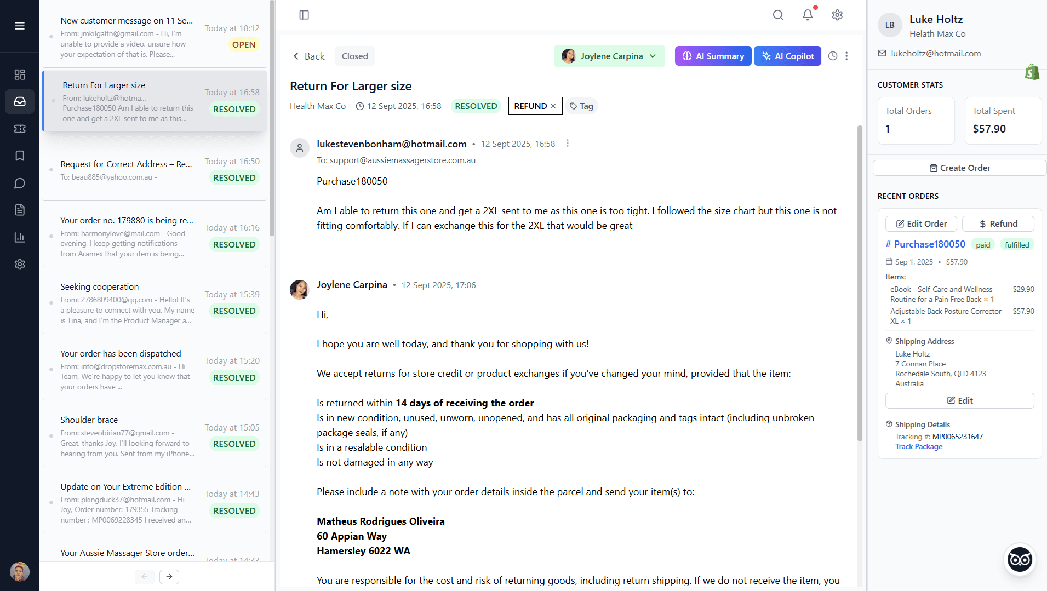
Task: Open the sidebar settings gear icon
Action: click(20, 264)
